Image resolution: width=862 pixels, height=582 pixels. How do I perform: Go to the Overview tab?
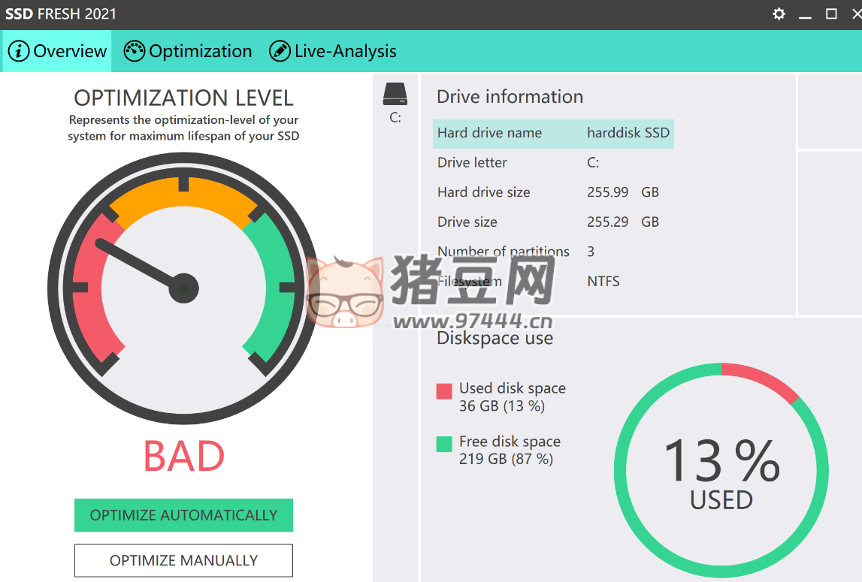(70, 51)
